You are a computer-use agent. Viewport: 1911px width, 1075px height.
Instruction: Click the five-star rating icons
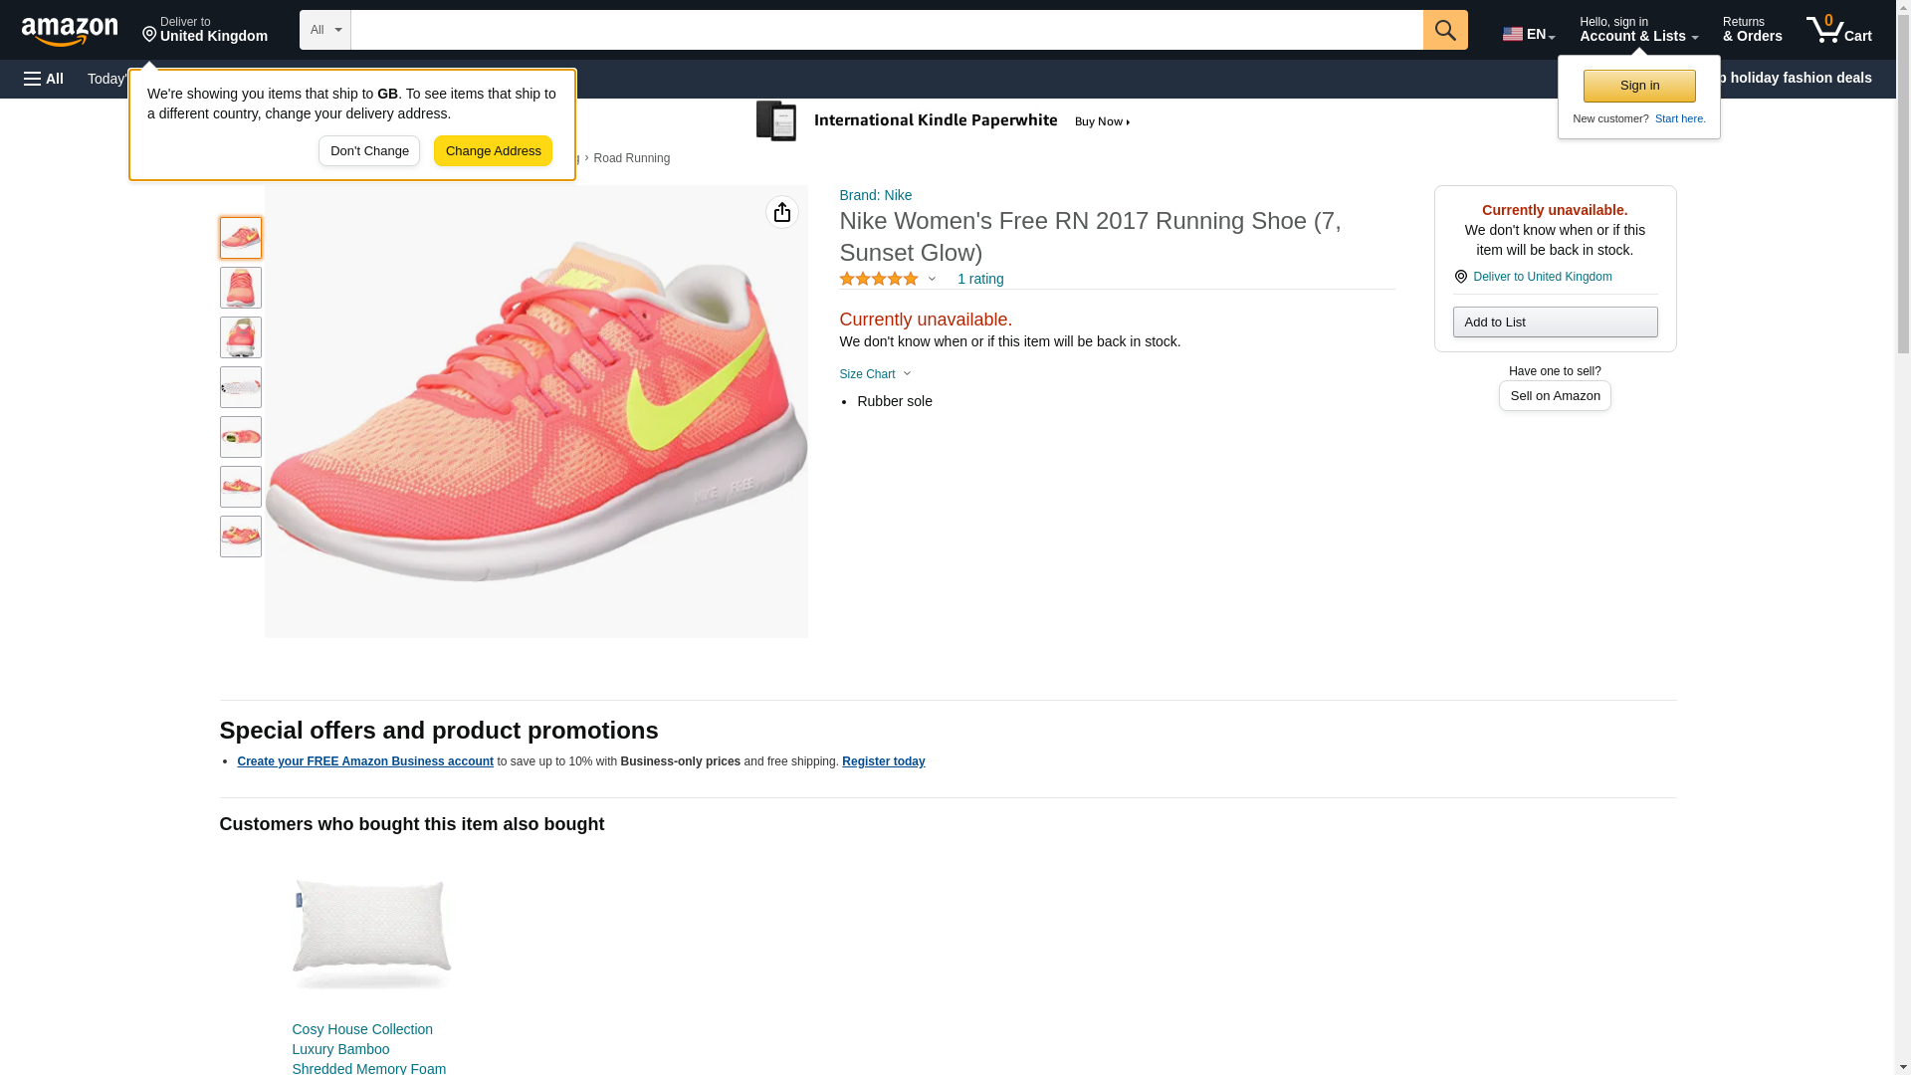(878, 280)
